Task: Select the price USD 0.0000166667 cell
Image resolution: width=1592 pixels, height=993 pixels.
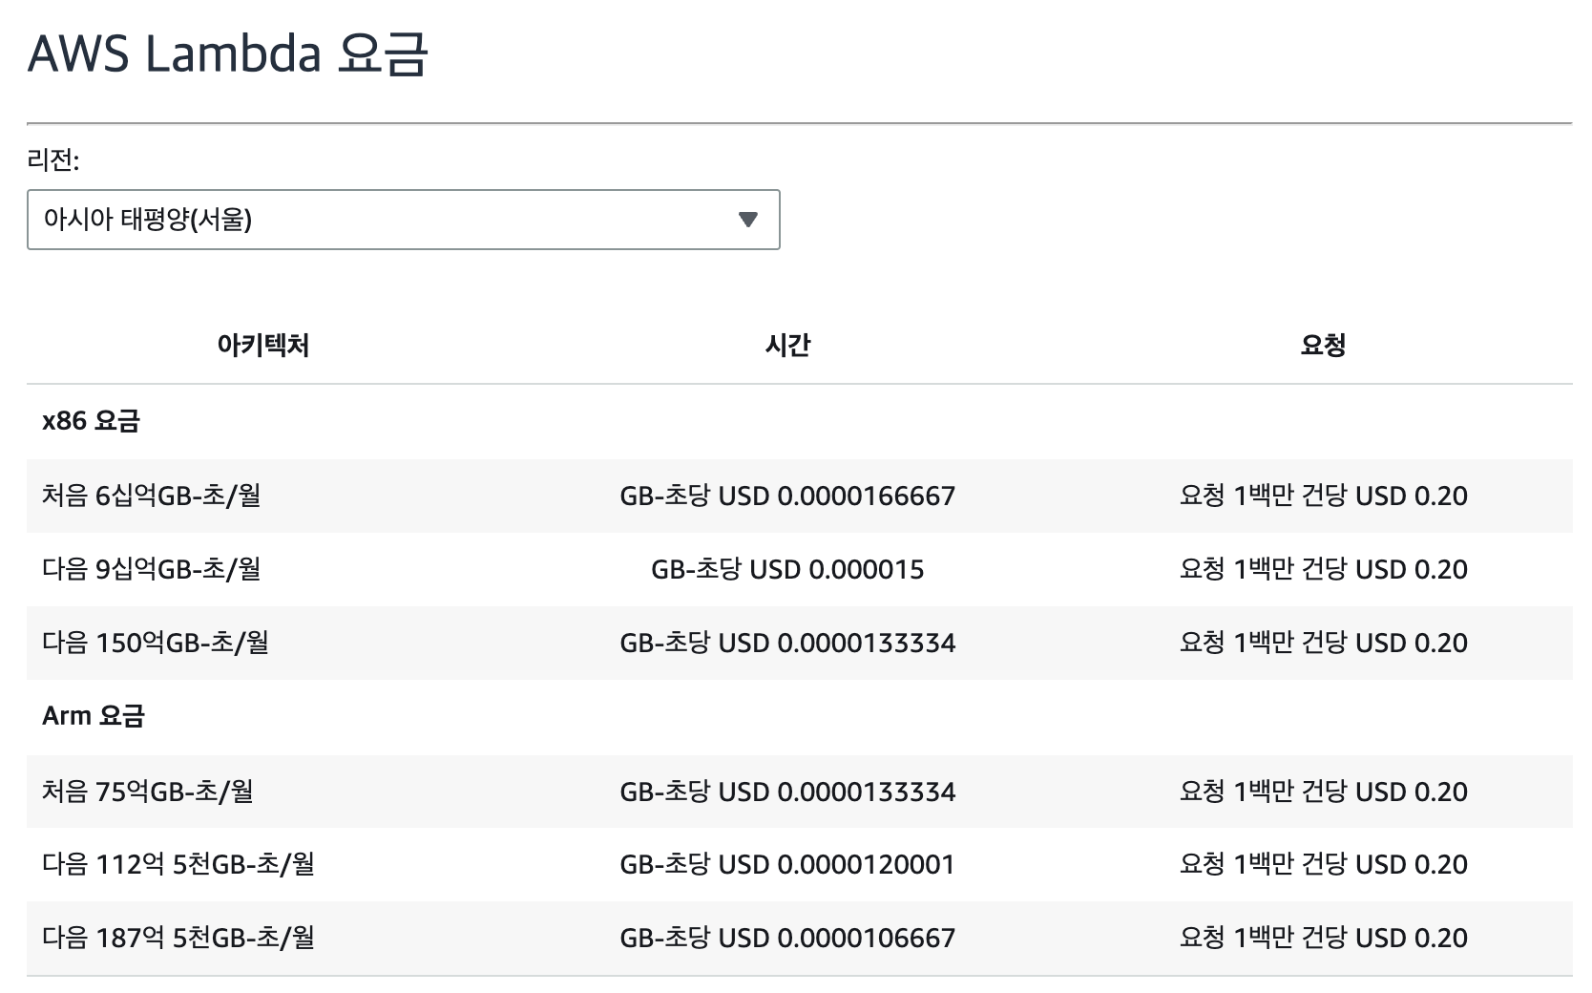Action: coord(787,496)
